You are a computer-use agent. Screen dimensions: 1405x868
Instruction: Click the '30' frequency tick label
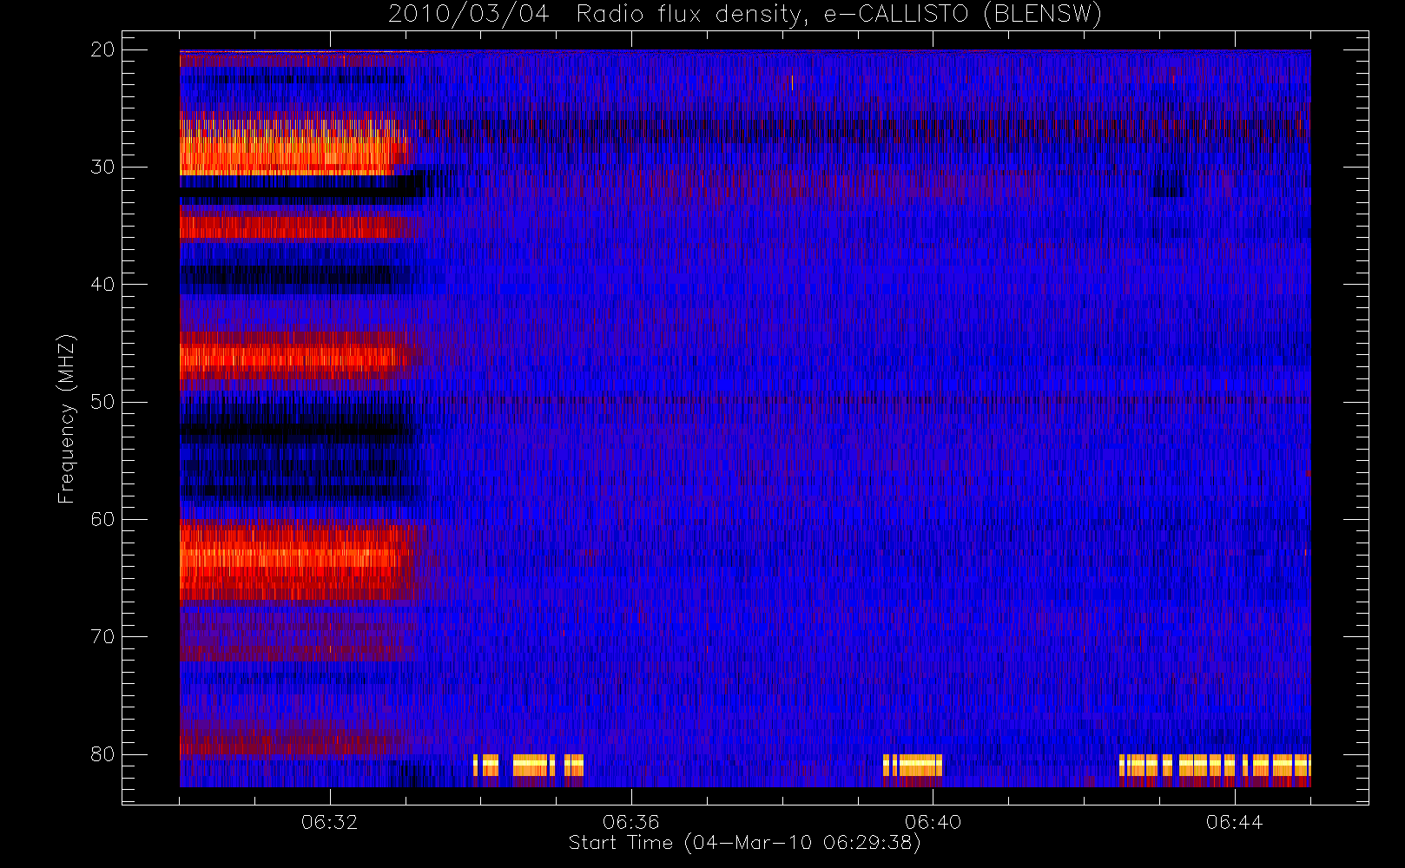tap(102, 167)
